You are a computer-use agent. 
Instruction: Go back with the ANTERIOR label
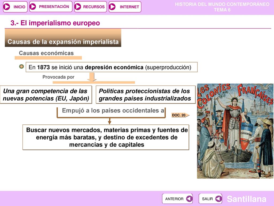click(174, 199)
